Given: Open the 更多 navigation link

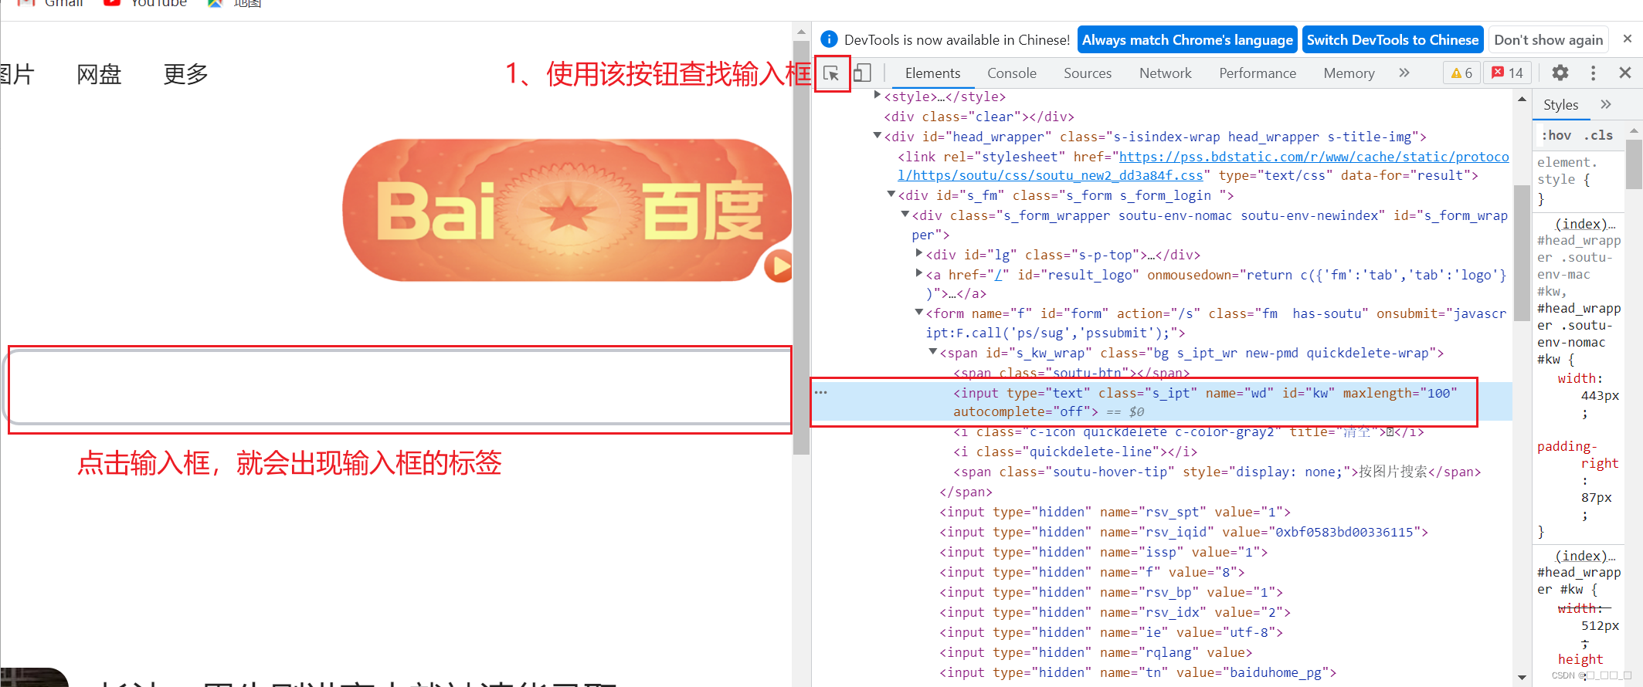Looking at the screenshot, I should [186, 74].
